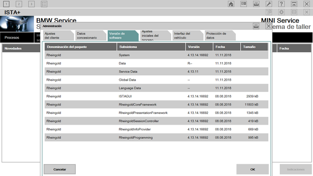Print the Administración dialog contents
The image size is (313, 176).
(x=256, y=26)
